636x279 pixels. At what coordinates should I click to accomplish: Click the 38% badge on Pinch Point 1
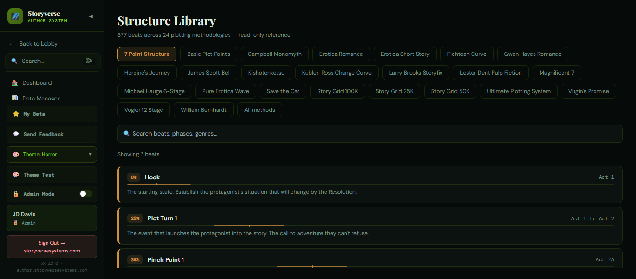[135, 260]
